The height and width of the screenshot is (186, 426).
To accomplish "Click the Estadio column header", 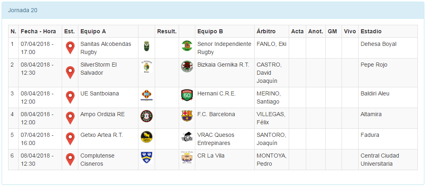I will coord(371,31).
